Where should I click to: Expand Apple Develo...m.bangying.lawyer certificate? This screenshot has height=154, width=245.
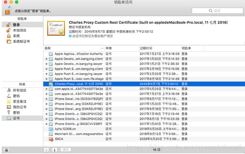click(x=47, y=64)
